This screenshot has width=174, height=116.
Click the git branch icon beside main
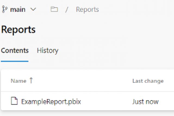click(5, 10)
